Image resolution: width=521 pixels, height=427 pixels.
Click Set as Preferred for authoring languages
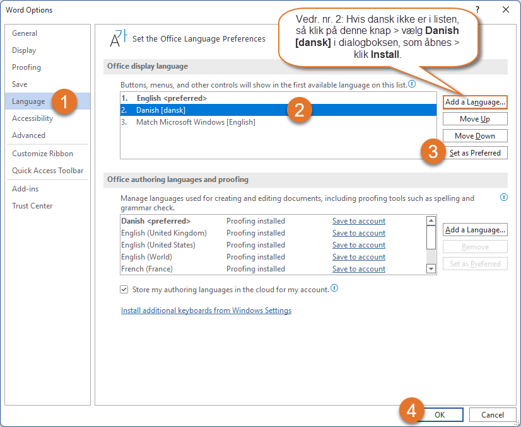(x=475, y=264)
